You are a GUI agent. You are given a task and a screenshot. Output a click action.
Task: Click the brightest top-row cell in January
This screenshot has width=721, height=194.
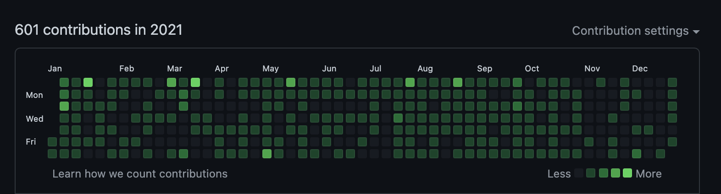click(88, 82)
